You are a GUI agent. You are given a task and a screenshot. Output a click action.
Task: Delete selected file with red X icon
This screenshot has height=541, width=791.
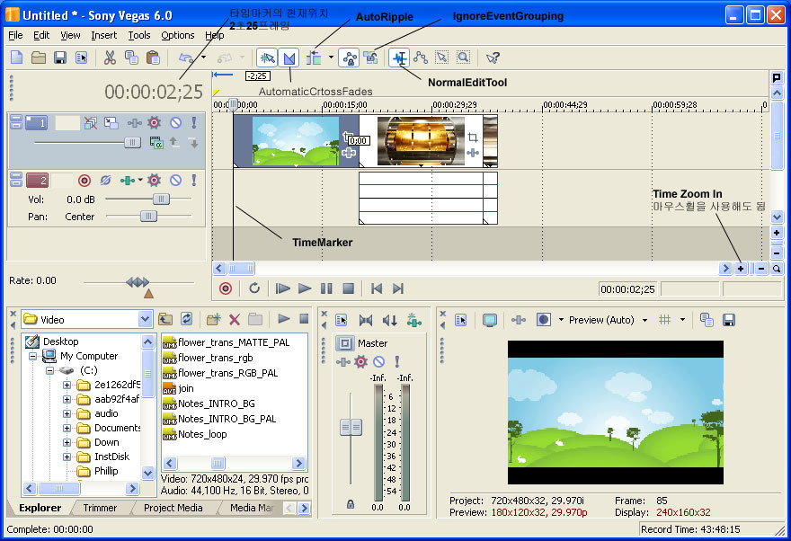[235, 319]
